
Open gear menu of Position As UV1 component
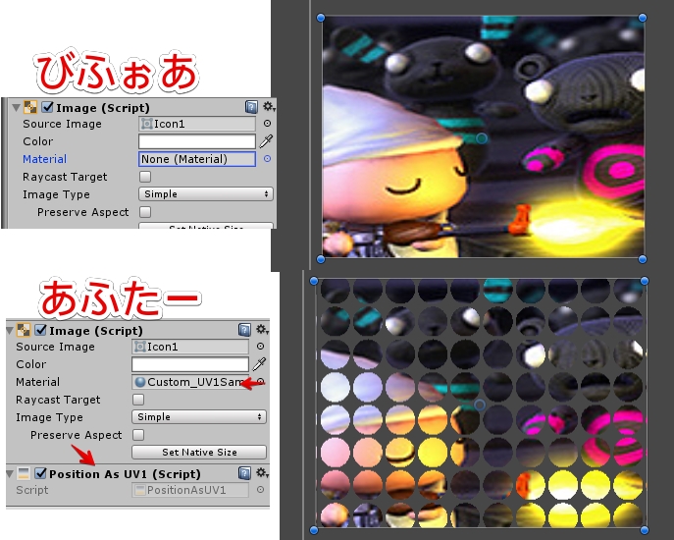pos(262,473)
